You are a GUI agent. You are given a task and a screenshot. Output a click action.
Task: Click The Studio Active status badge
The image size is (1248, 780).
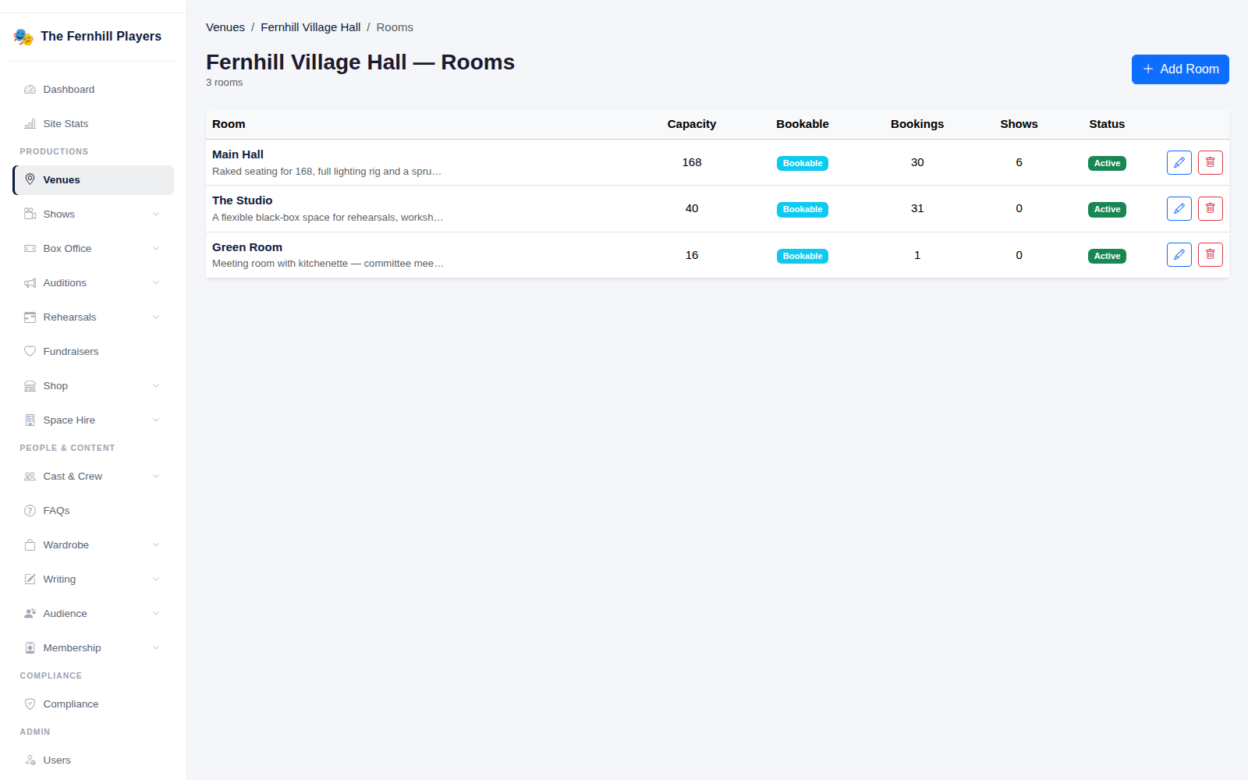(1107, 209)
